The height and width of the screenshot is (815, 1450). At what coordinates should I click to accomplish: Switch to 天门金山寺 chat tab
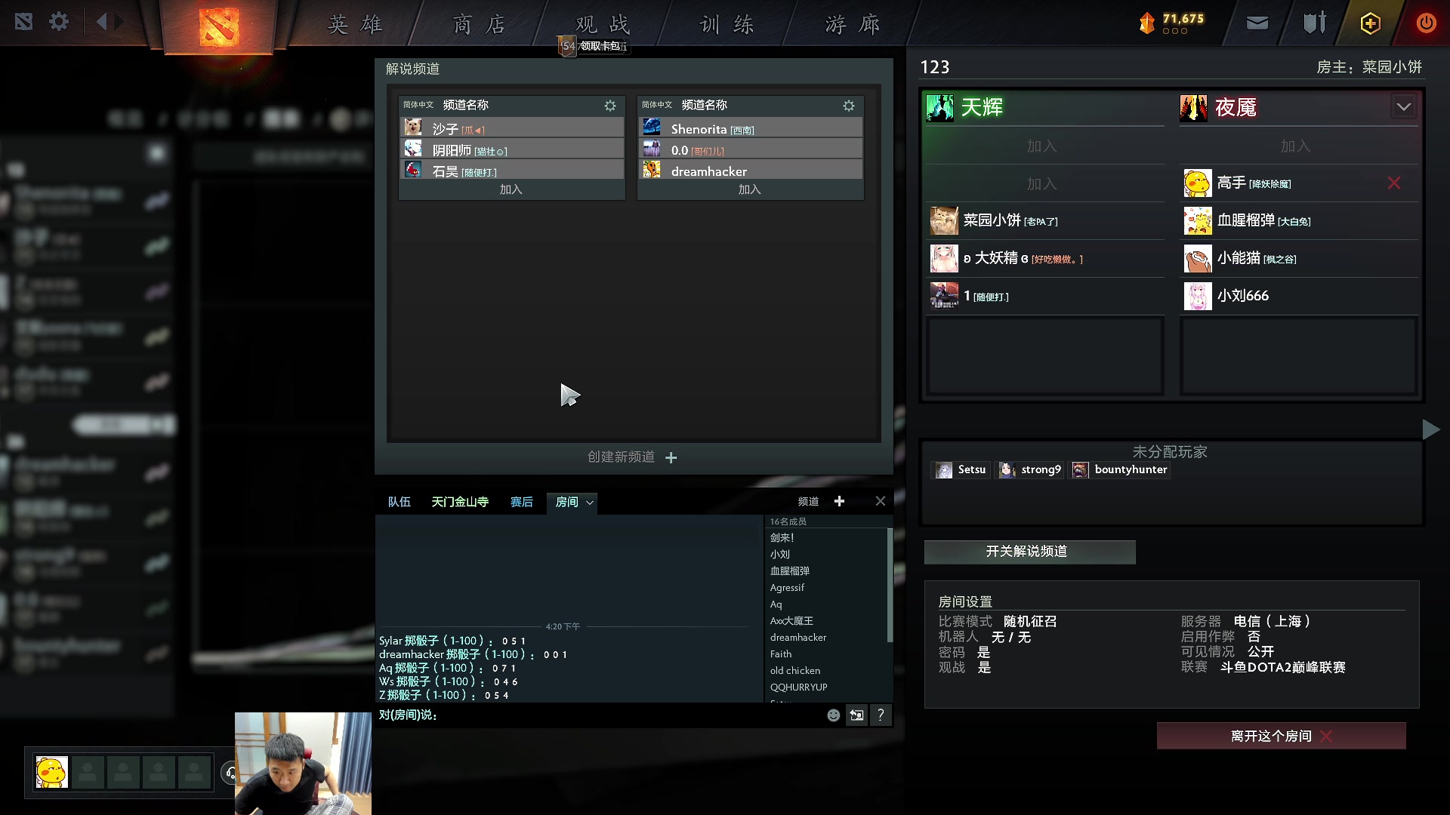pos(459,503)
